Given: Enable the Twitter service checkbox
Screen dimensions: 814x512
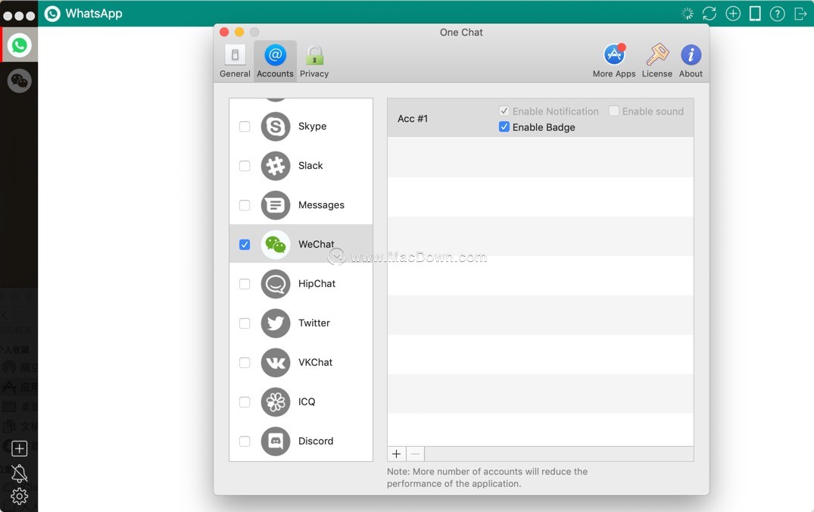Looking at the screenshot, I should pos(245,323).
